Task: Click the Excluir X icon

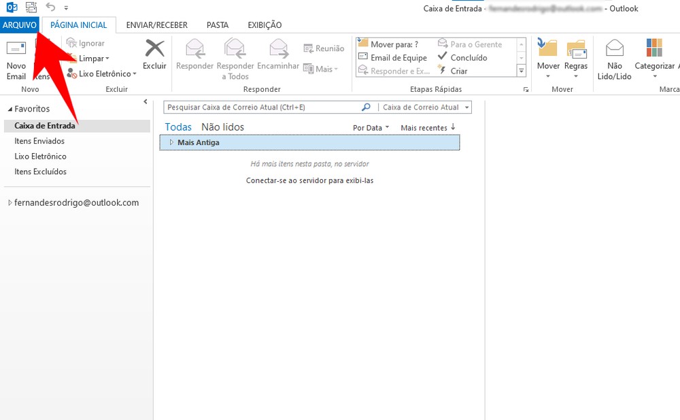Action: point(154,48)
